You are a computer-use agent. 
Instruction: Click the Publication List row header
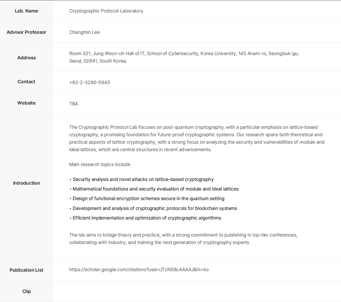[x=26, y=270]
